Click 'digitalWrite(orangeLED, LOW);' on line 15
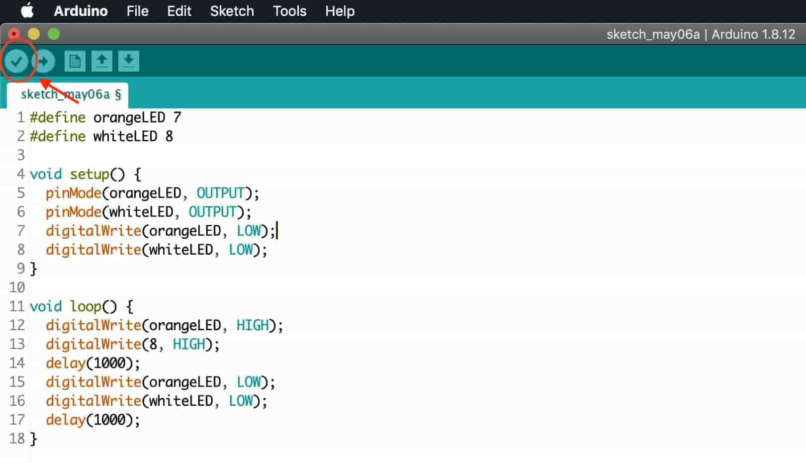Viewport: 806px width, 463px height. pos(161,382)
